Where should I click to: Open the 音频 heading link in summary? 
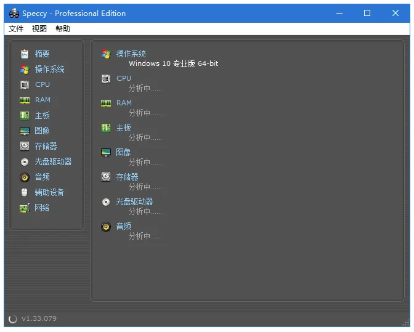tap(124, 226)
